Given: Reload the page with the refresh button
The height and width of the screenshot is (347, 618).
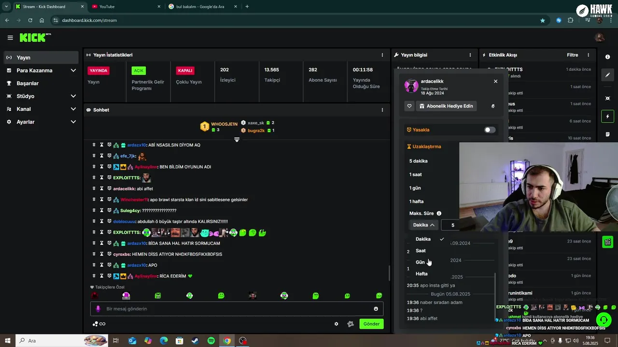Looking at the screenshot, I should (x=30, y=20).
